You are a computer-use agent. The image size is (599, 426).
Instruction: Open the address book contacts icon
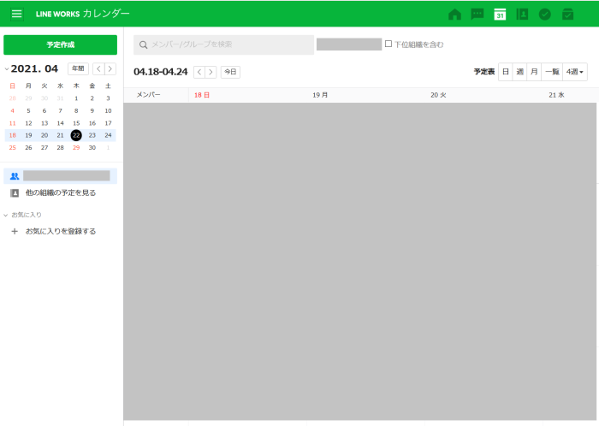click(x=522, y=15)
